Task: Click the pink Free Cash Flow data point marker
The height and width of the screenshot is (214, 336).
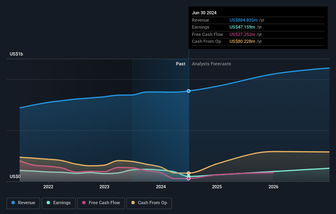Action: point(189,178)
